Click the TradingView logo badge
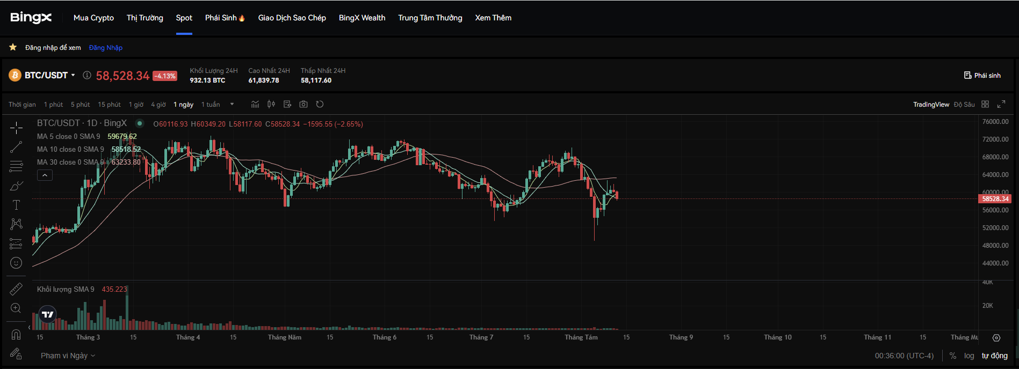Screen dimensions: 1019x369 (48, 315)
